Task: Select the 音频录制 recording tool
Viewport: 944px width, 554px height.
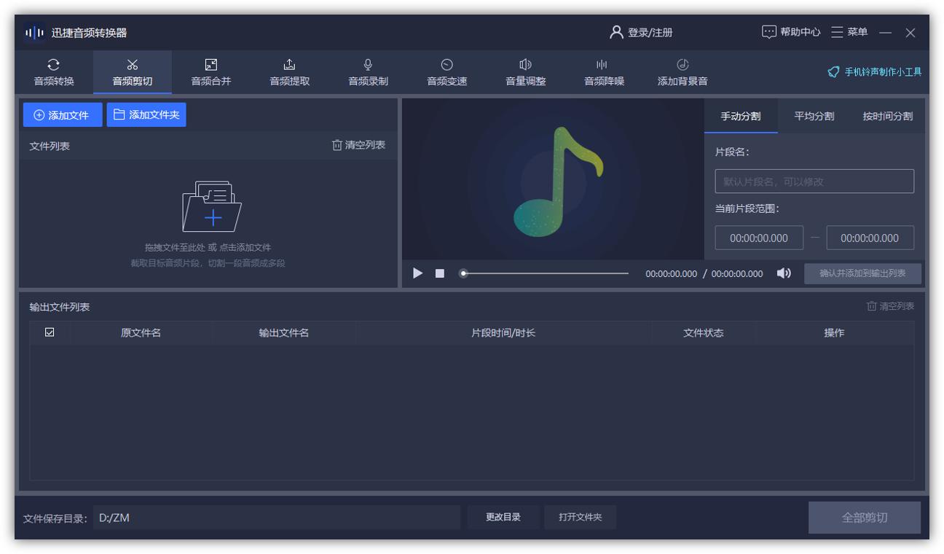Action: point(366,72)
